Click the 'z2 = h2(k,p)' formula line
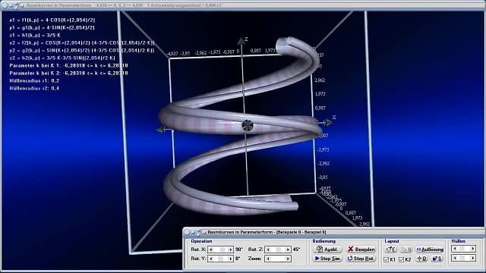 (x=62, y=58)
